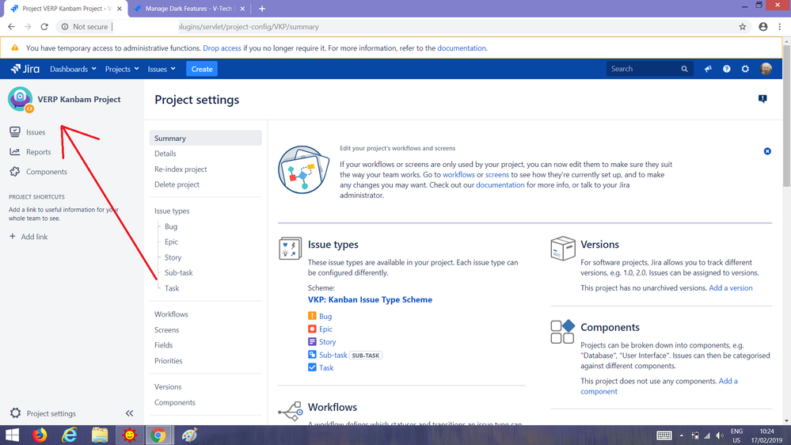The height and width of the screenshot is (445, 791).
Task: Click the VERP Kanbam Project avatar
Action: 20,99
